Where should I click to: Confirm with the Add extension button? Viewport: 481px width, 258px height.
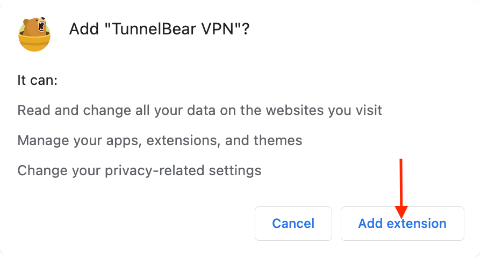click(x=402, y=224)
